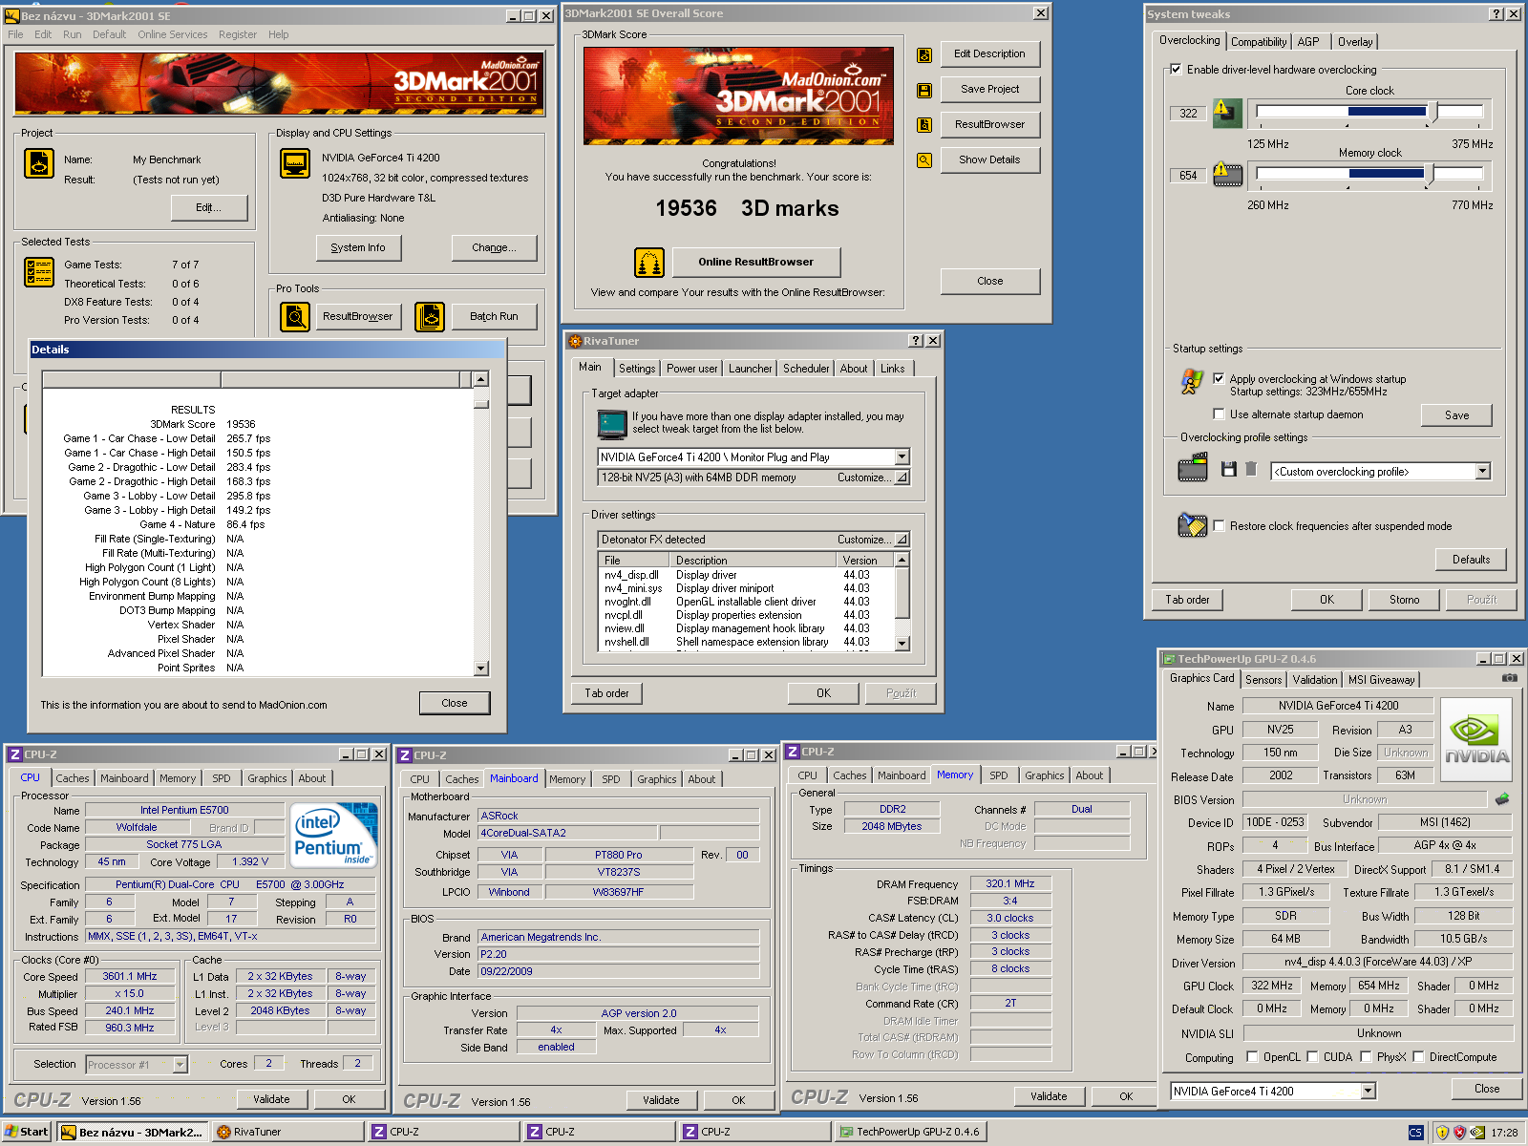
Task: Enable Restore clock frequencies after suspended mode
Action: coord(1219,525)
